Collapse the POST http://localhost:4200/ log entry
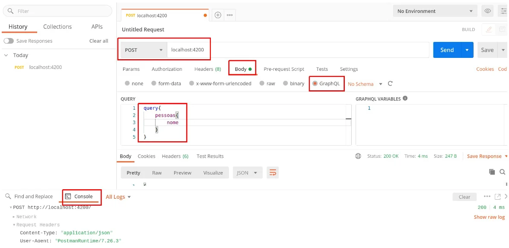The image size is (509, 248). 11,207
